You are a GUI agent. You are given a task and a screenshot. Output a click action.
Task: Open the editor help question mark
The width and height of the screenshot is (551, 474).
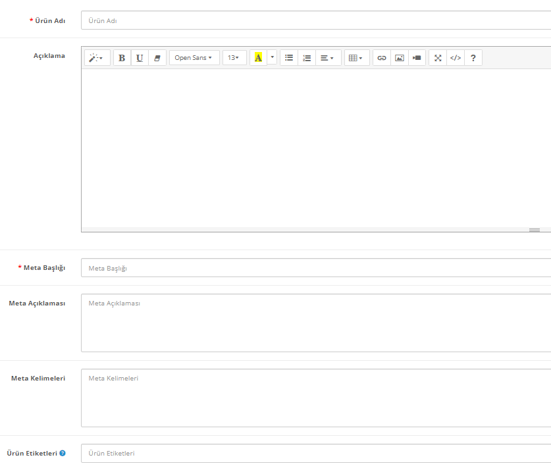coord(473,58)
